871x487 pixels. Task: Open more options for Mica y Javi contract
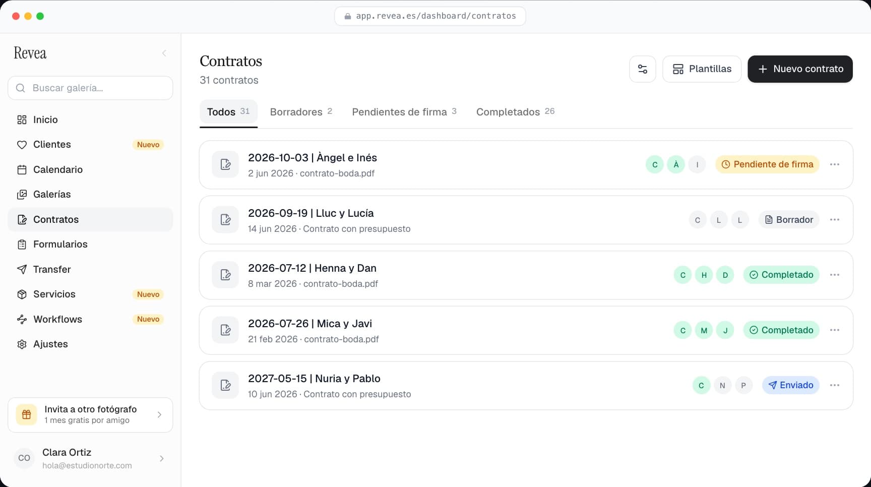click(835, 330)
